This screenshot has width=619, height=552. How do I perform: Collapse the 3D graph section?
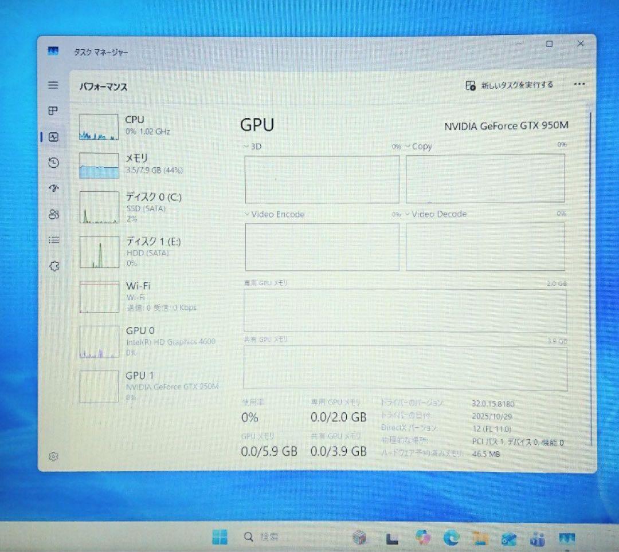coord(245,147)
